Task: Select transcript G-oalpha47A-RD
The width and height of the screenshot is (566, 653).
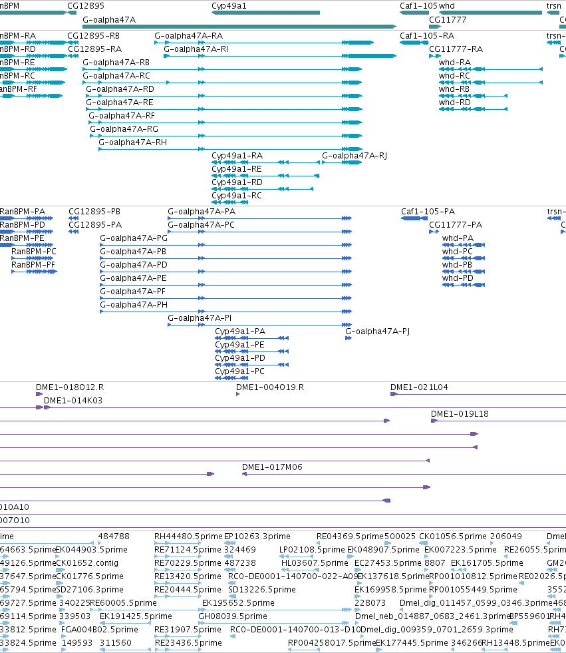Action: click(x=120, y=89)
